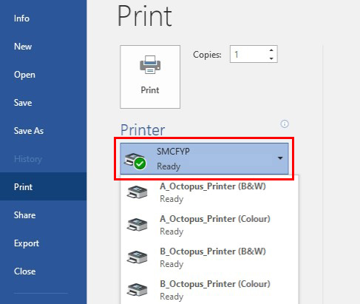
Task: Click the printer info icon
Action: pyautogui.click(x=285, y=124)
